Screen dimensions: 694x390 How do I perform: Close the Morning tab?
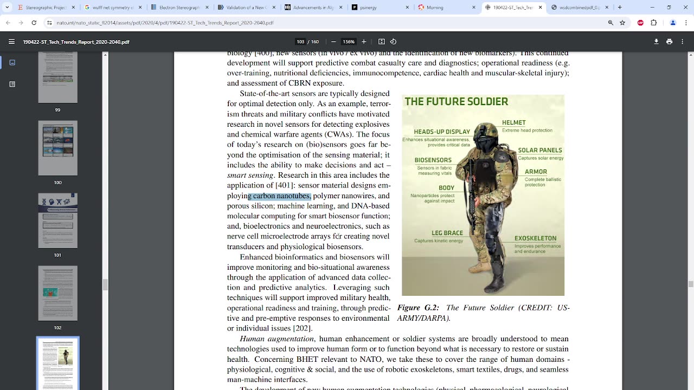click(473, 8)
